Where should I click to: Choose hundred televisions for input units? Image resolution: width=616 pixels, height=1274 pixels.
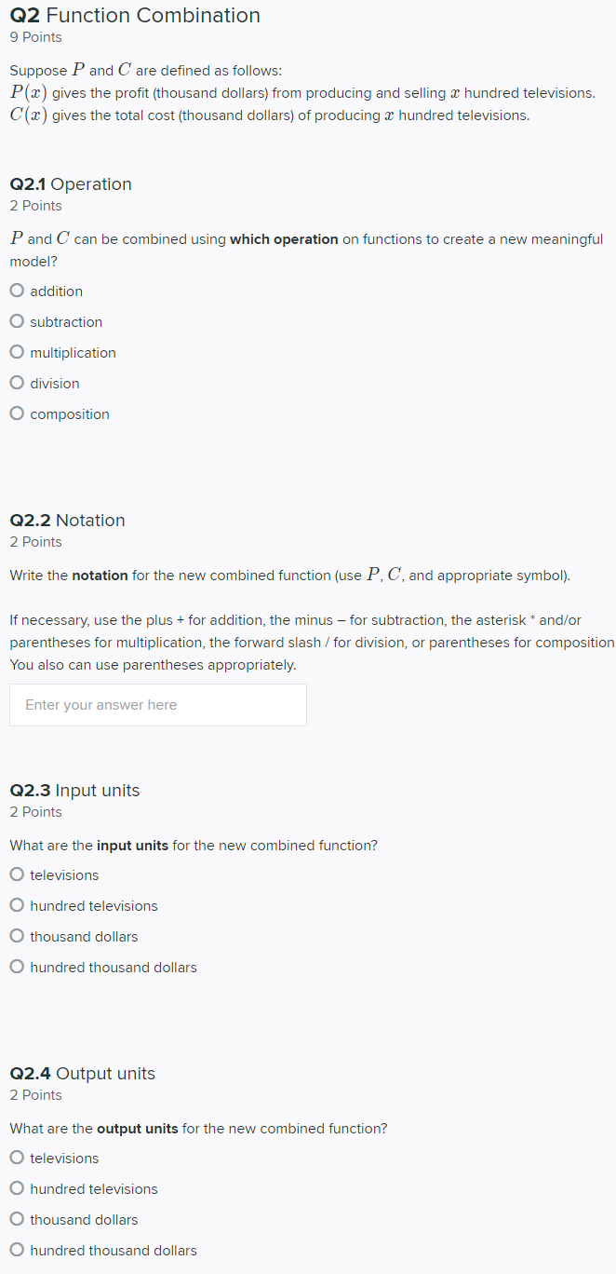pyautogui.click(x=16, y=905)
